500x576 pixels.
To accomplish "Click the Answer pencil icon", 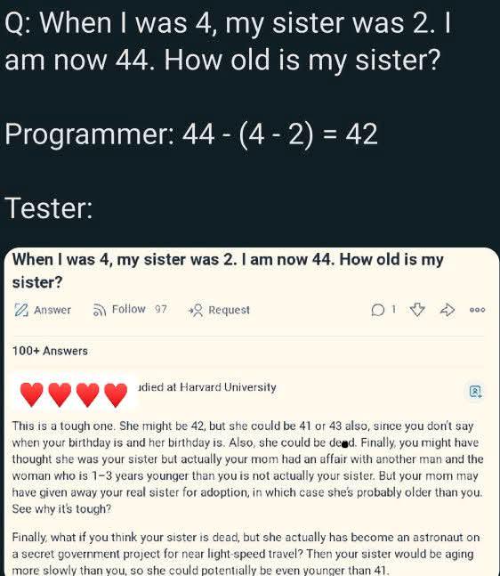I will (21, 310).
